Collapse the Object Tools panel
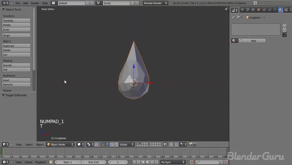 (3, 10)
